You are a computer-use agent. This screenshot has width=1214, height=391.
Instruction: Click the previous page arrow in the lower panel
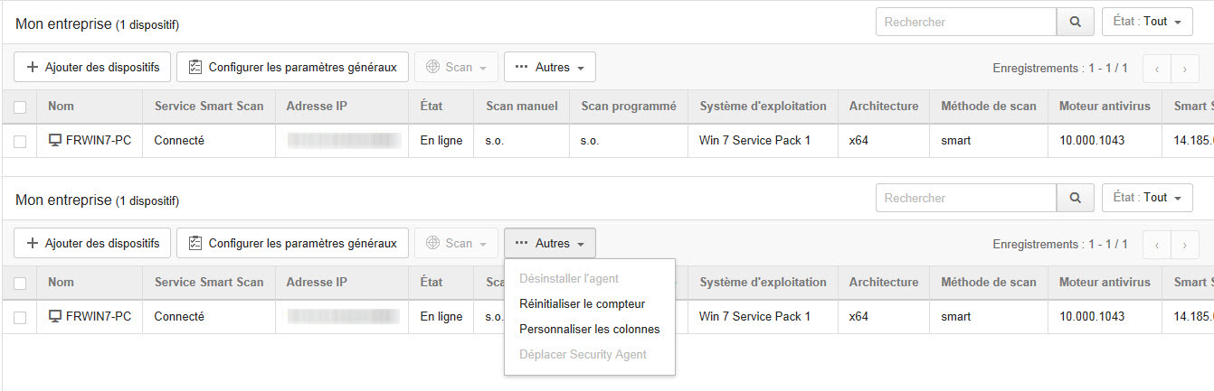coord(1157,244)
